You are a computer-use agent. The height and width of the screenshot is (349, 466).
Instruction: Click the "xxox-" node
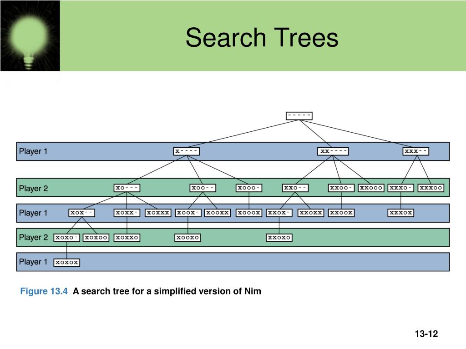click(279, 213)
